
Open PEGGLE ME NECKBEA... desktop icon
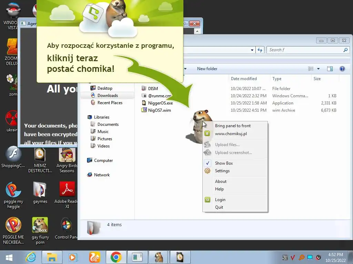pyautogui.click(x=13, y=231)
